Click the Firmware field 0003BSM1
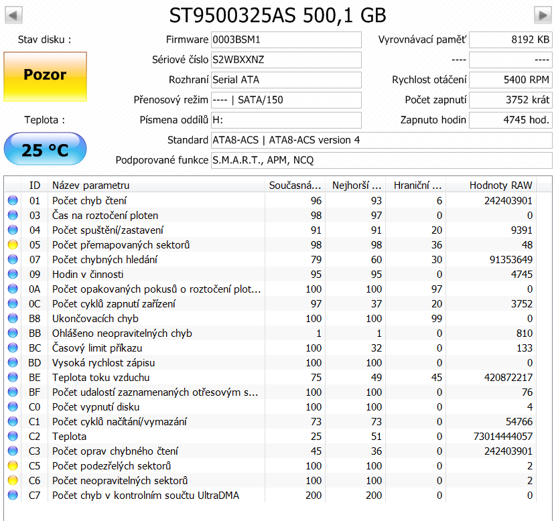 (286, 40)
